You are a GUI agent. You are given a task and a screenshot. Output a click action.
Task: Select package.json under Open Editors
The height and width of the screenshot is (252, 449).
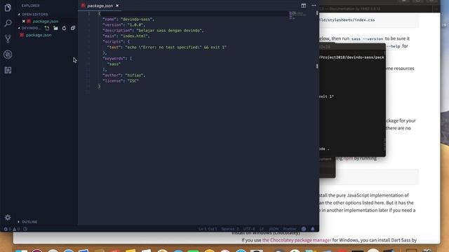click(45, 22)
